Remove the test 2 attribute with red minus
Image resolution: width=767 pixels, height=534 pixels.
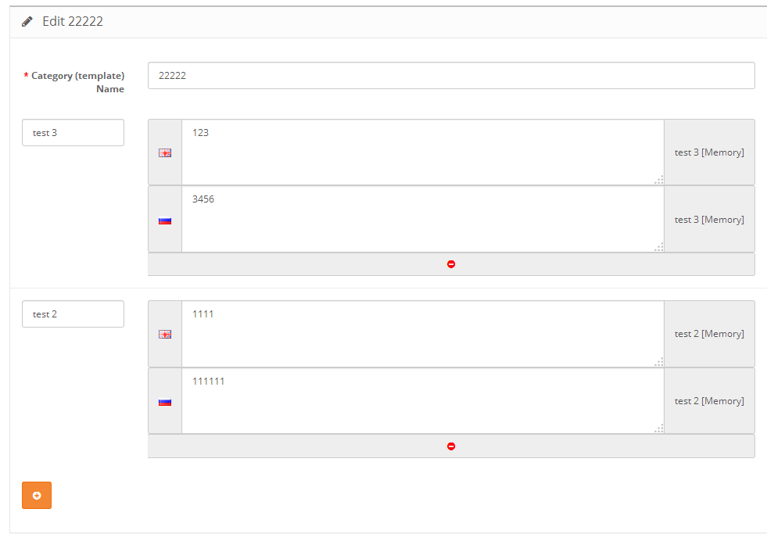pos(451,446)
